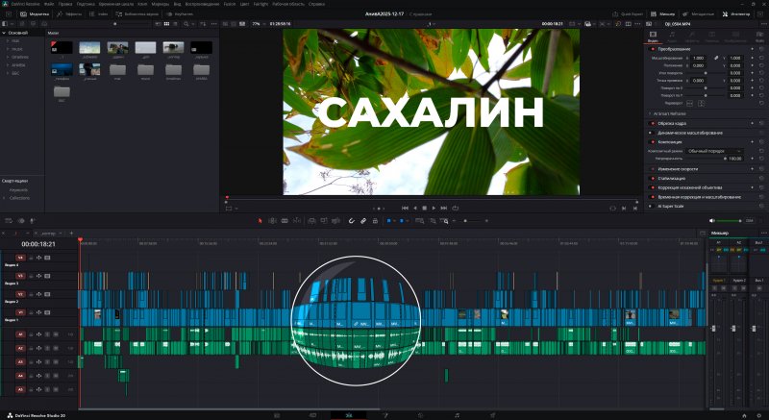Open the Композитный режим dropdown
This screenshot has height=420, width=769.
(x=714, y=151)
